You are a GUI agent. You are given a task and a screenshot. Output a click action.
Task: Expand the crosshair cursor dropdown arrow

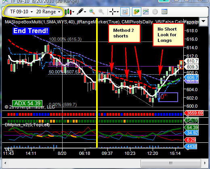pyautogui.click(x=118, y=12)
